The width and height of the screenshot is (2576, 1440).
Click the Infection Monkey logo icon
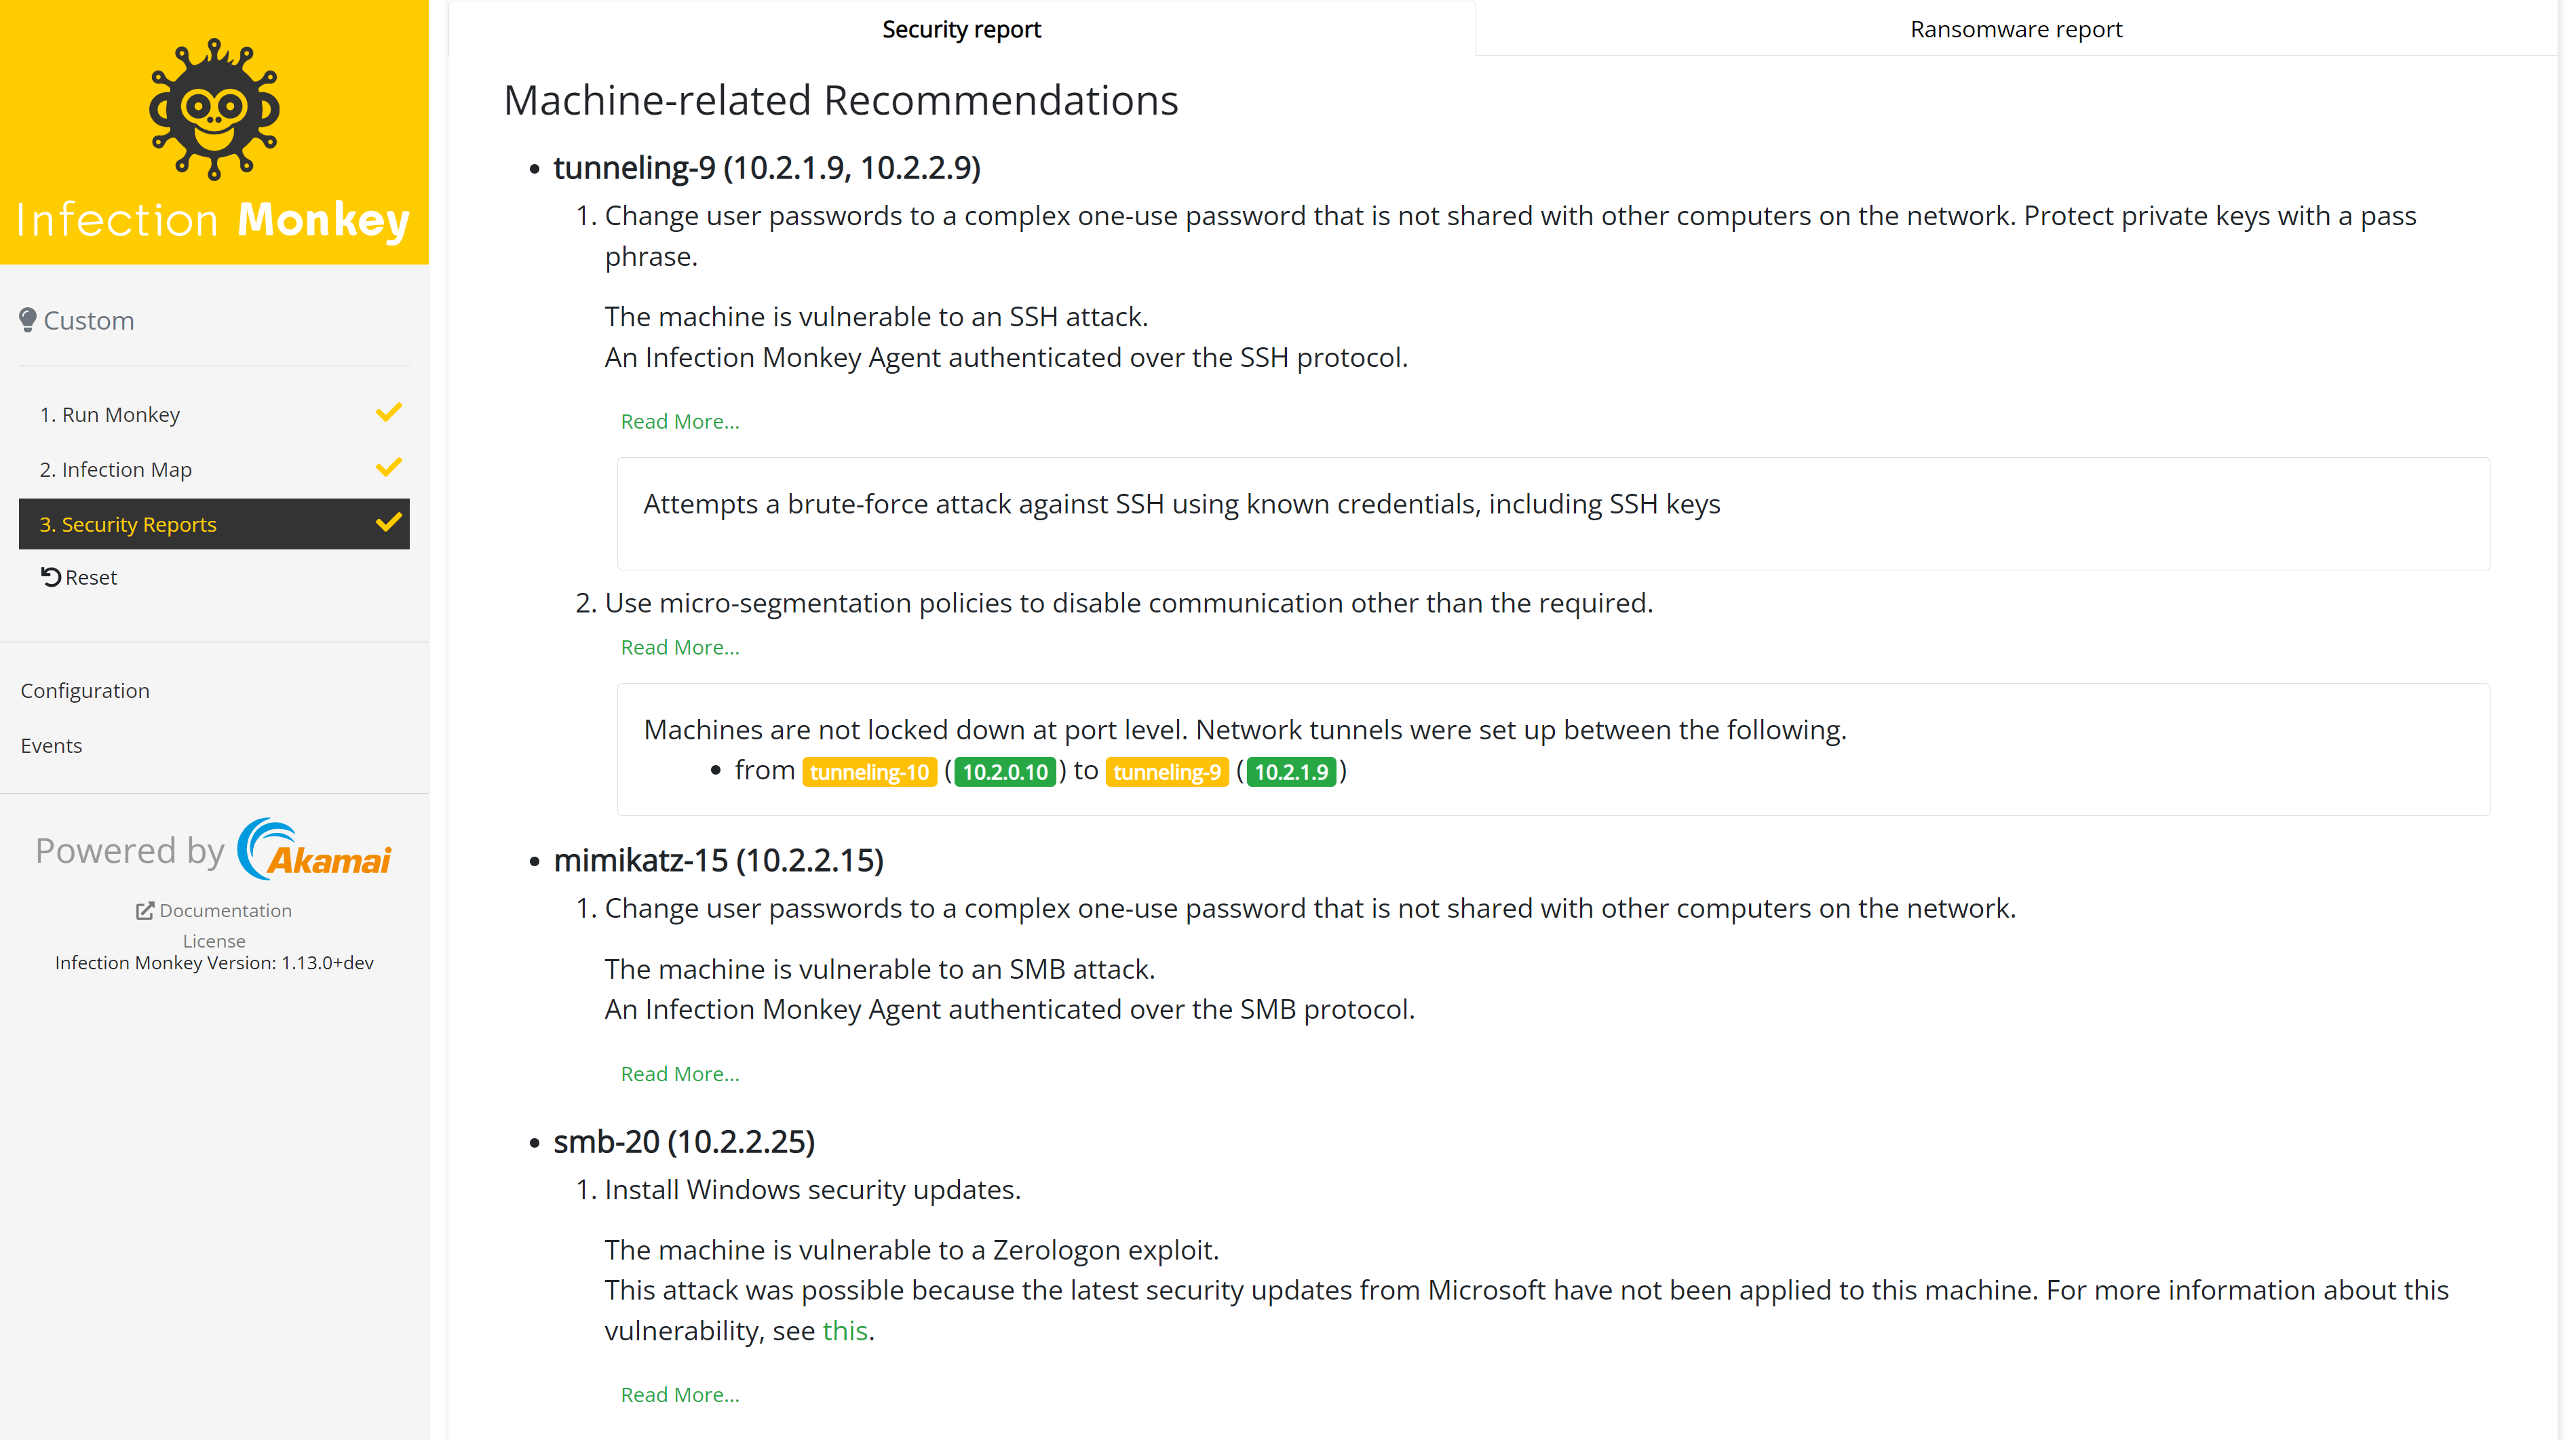click(214, 109)
